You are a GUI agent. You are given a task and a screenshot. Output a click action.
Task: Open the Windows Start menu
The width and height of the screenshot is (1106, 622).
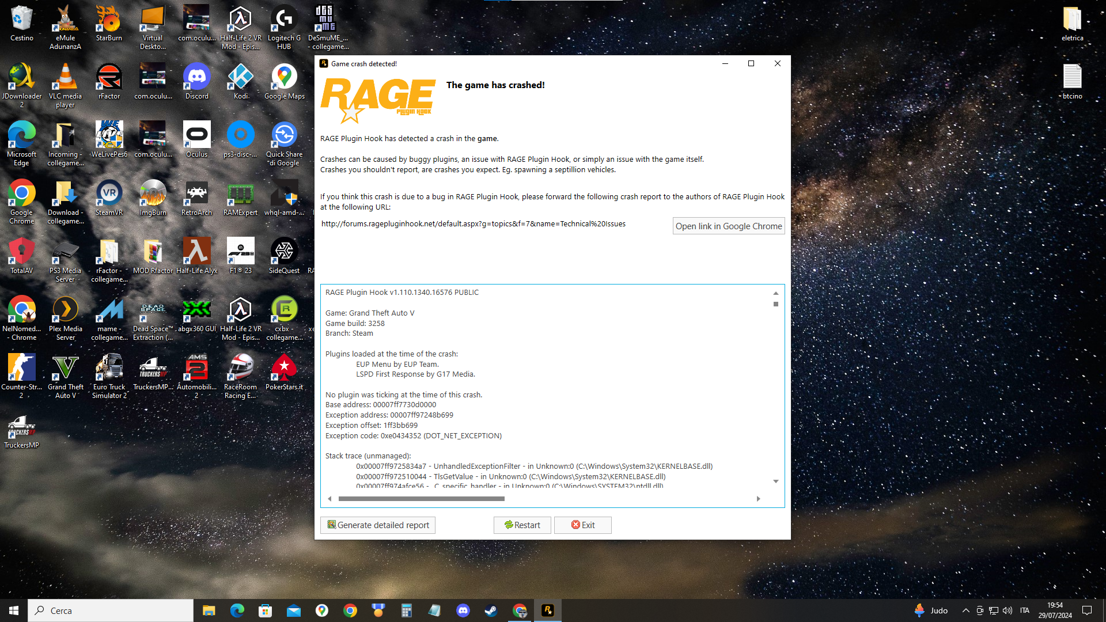coord(14,610)
